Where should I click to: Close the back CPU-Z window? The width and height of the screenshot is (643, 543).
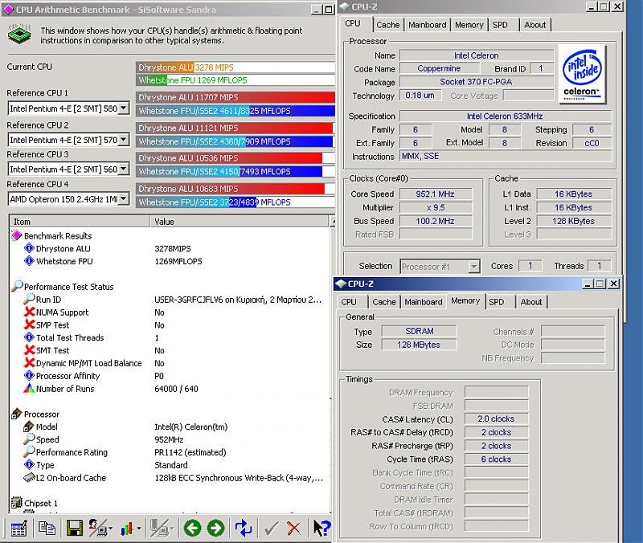617,6
